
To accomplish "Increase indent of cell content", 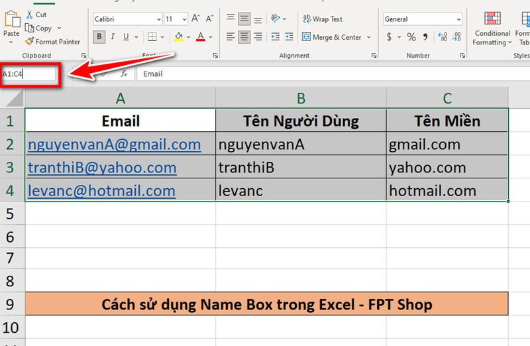I will (x=289, y=37).
